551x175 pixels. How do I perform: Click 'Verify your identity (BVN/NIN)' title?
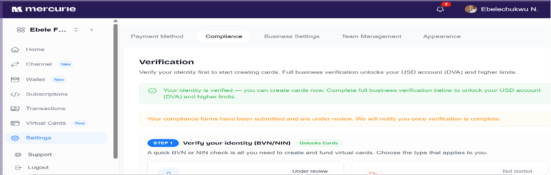click(237, 143)
